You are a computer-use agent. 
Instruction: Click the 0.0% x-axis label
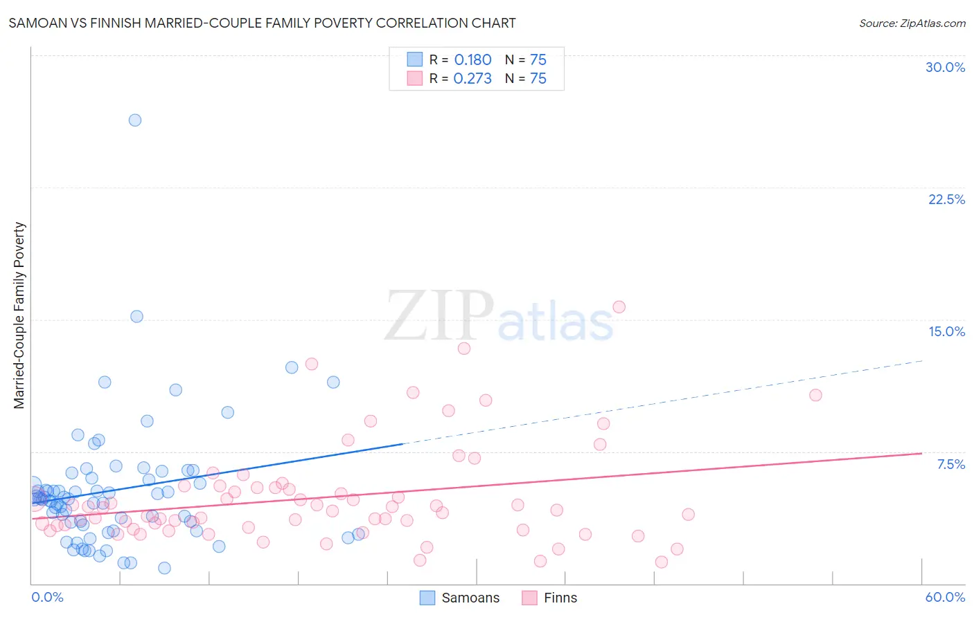click(x=48, y=597)
